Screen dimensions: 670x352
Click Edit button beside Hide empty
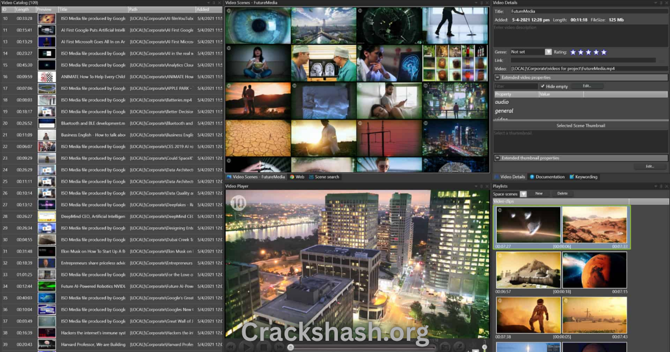(x=587, y=86)
